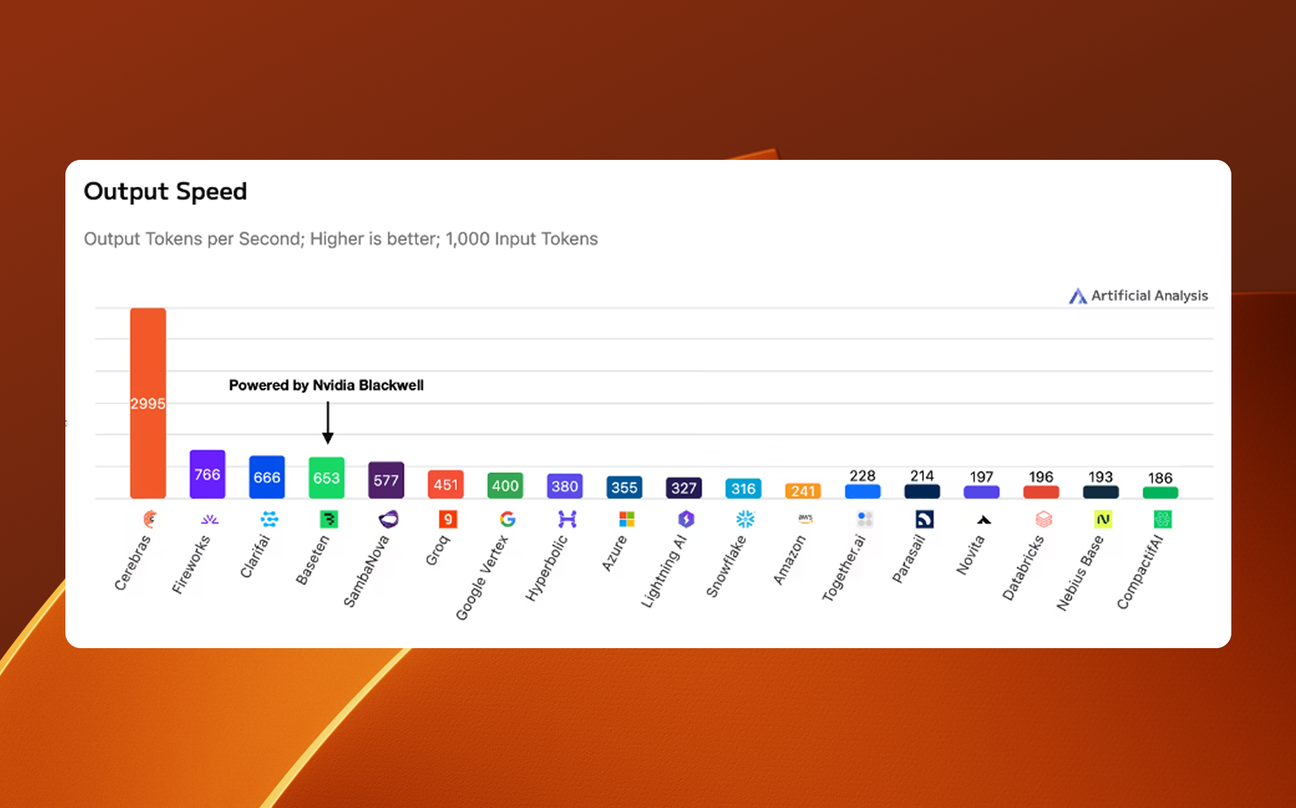This screenshot has width=1296, height=808.
Task: Select the SambaNova 577 bar
Action: click(x=386, y=480)
